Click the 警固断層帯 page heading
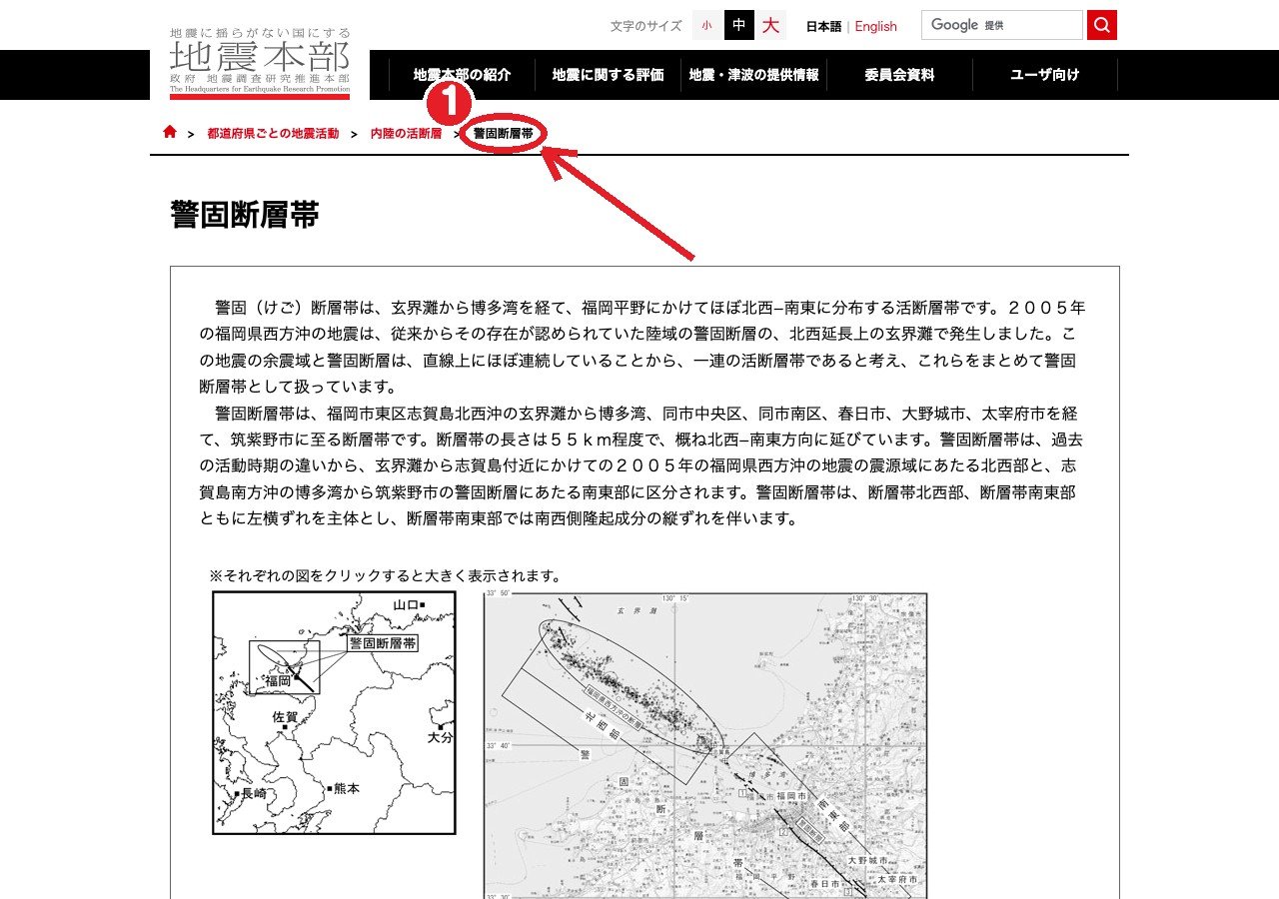The height and width of the screenshot is (899, 1279). tap(245, 215)
